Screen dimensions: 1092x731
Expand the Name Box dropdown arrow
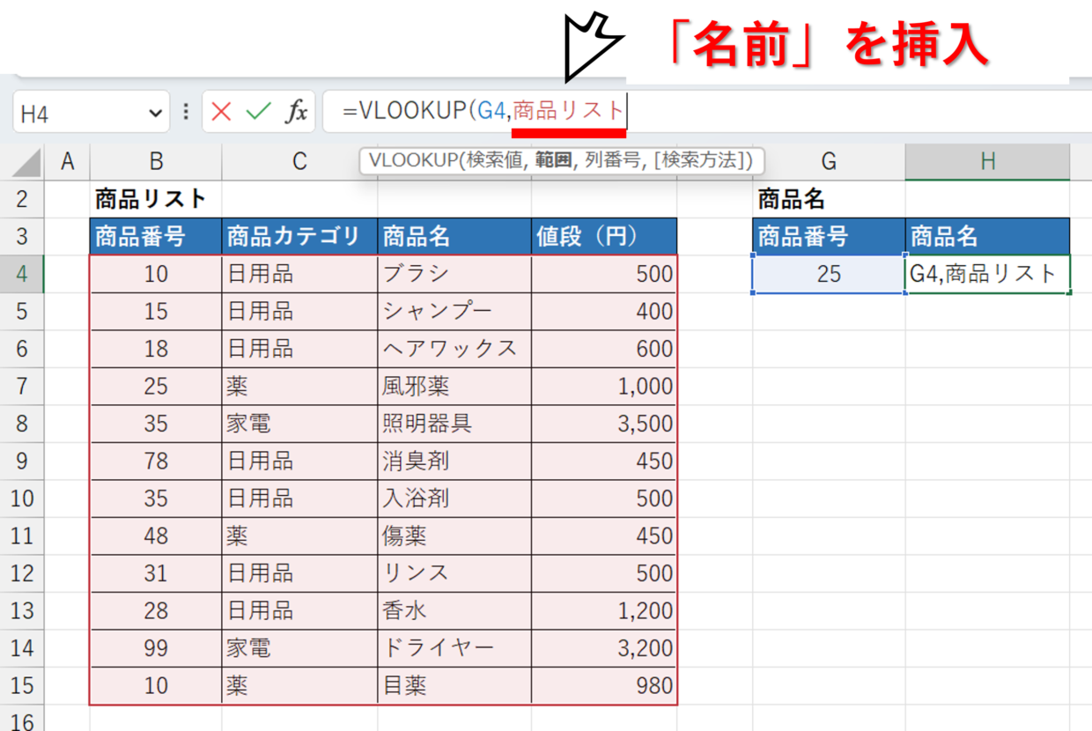156,113
